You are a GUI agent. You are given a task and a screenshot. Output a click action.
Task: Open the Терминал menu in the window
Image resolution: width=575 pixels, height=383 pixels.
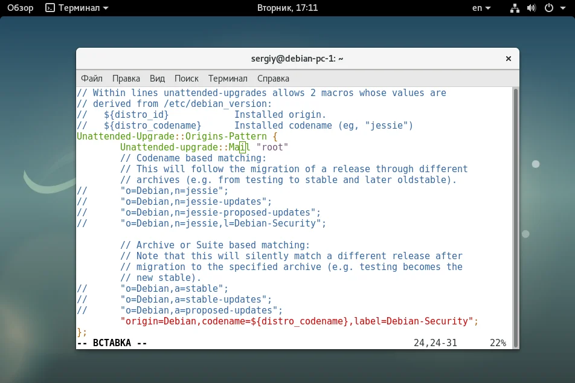point(228,79)
